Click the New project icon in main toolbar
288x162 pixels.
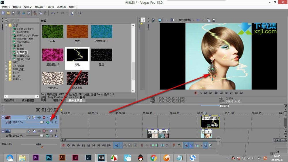3,13
